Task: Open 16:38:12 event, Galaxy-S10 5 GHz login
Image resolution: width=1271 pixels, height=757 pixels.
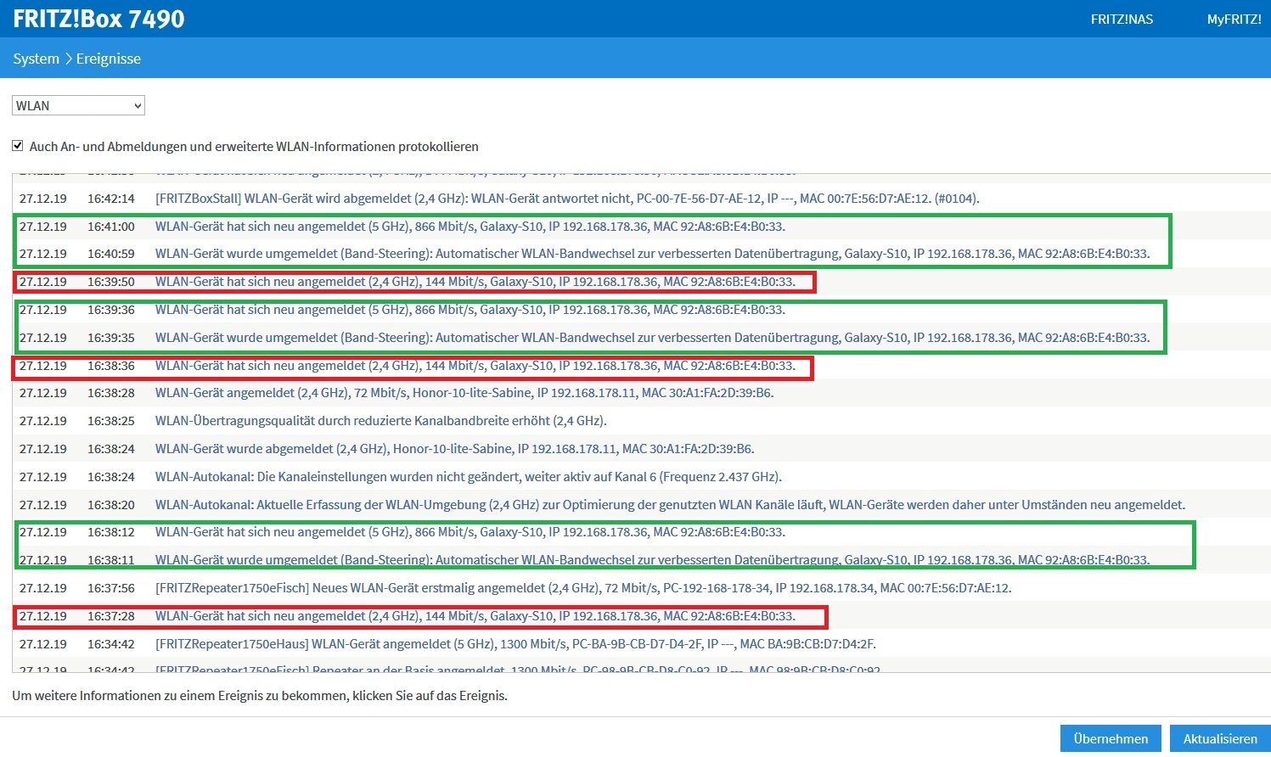Action: click(470, 532)
